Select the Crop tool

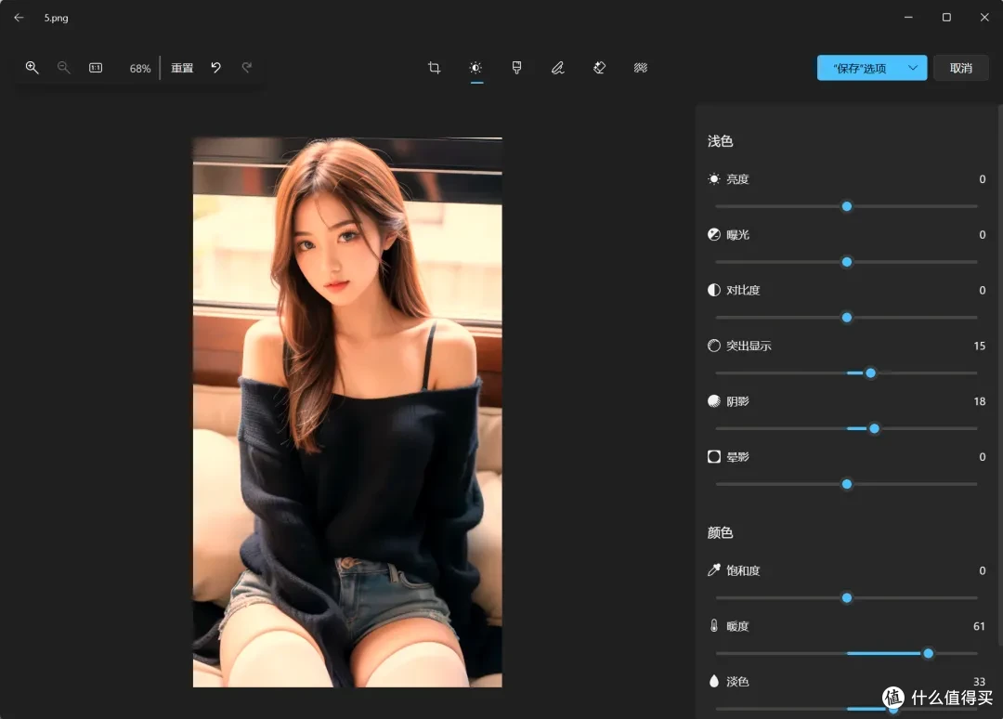435,68
